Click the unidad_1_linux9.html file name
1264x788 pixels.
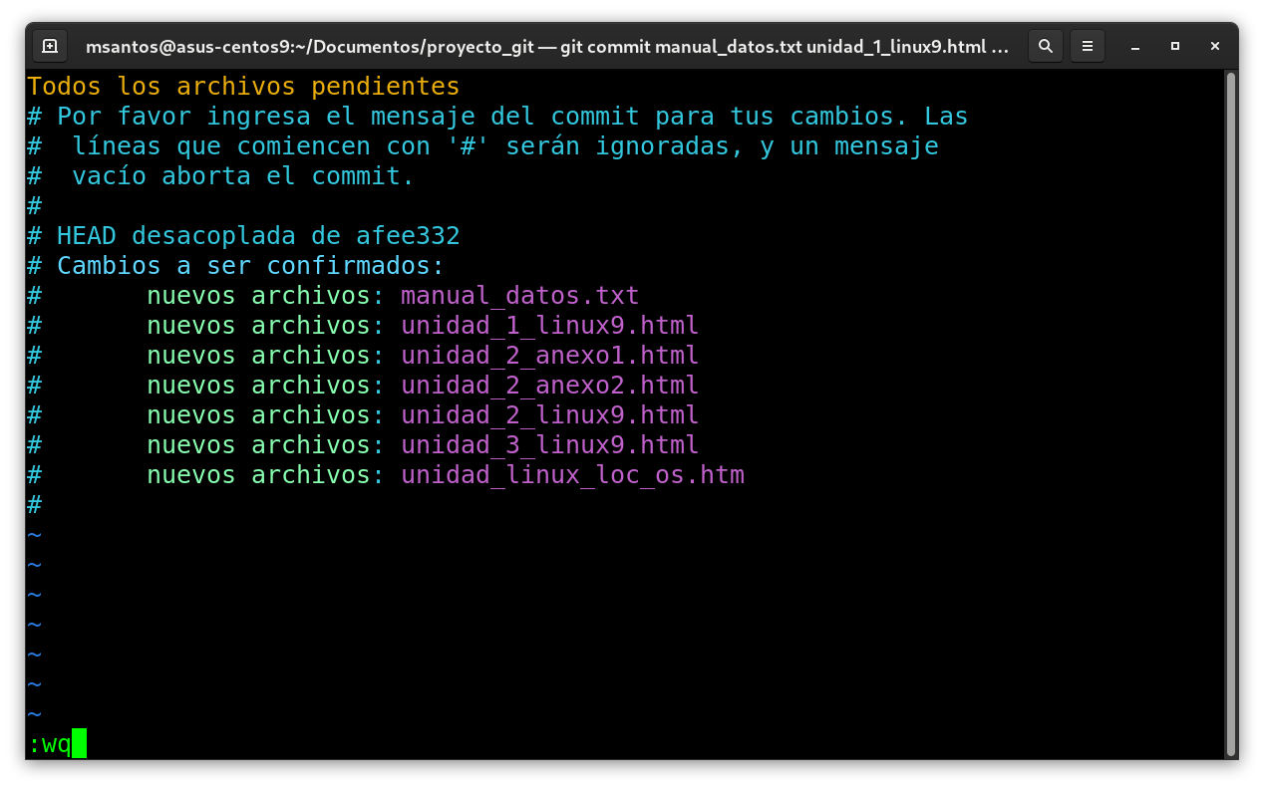549,326
